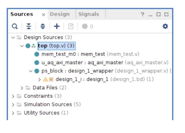Click the grayed question-mark document icon

coord(71,26)
